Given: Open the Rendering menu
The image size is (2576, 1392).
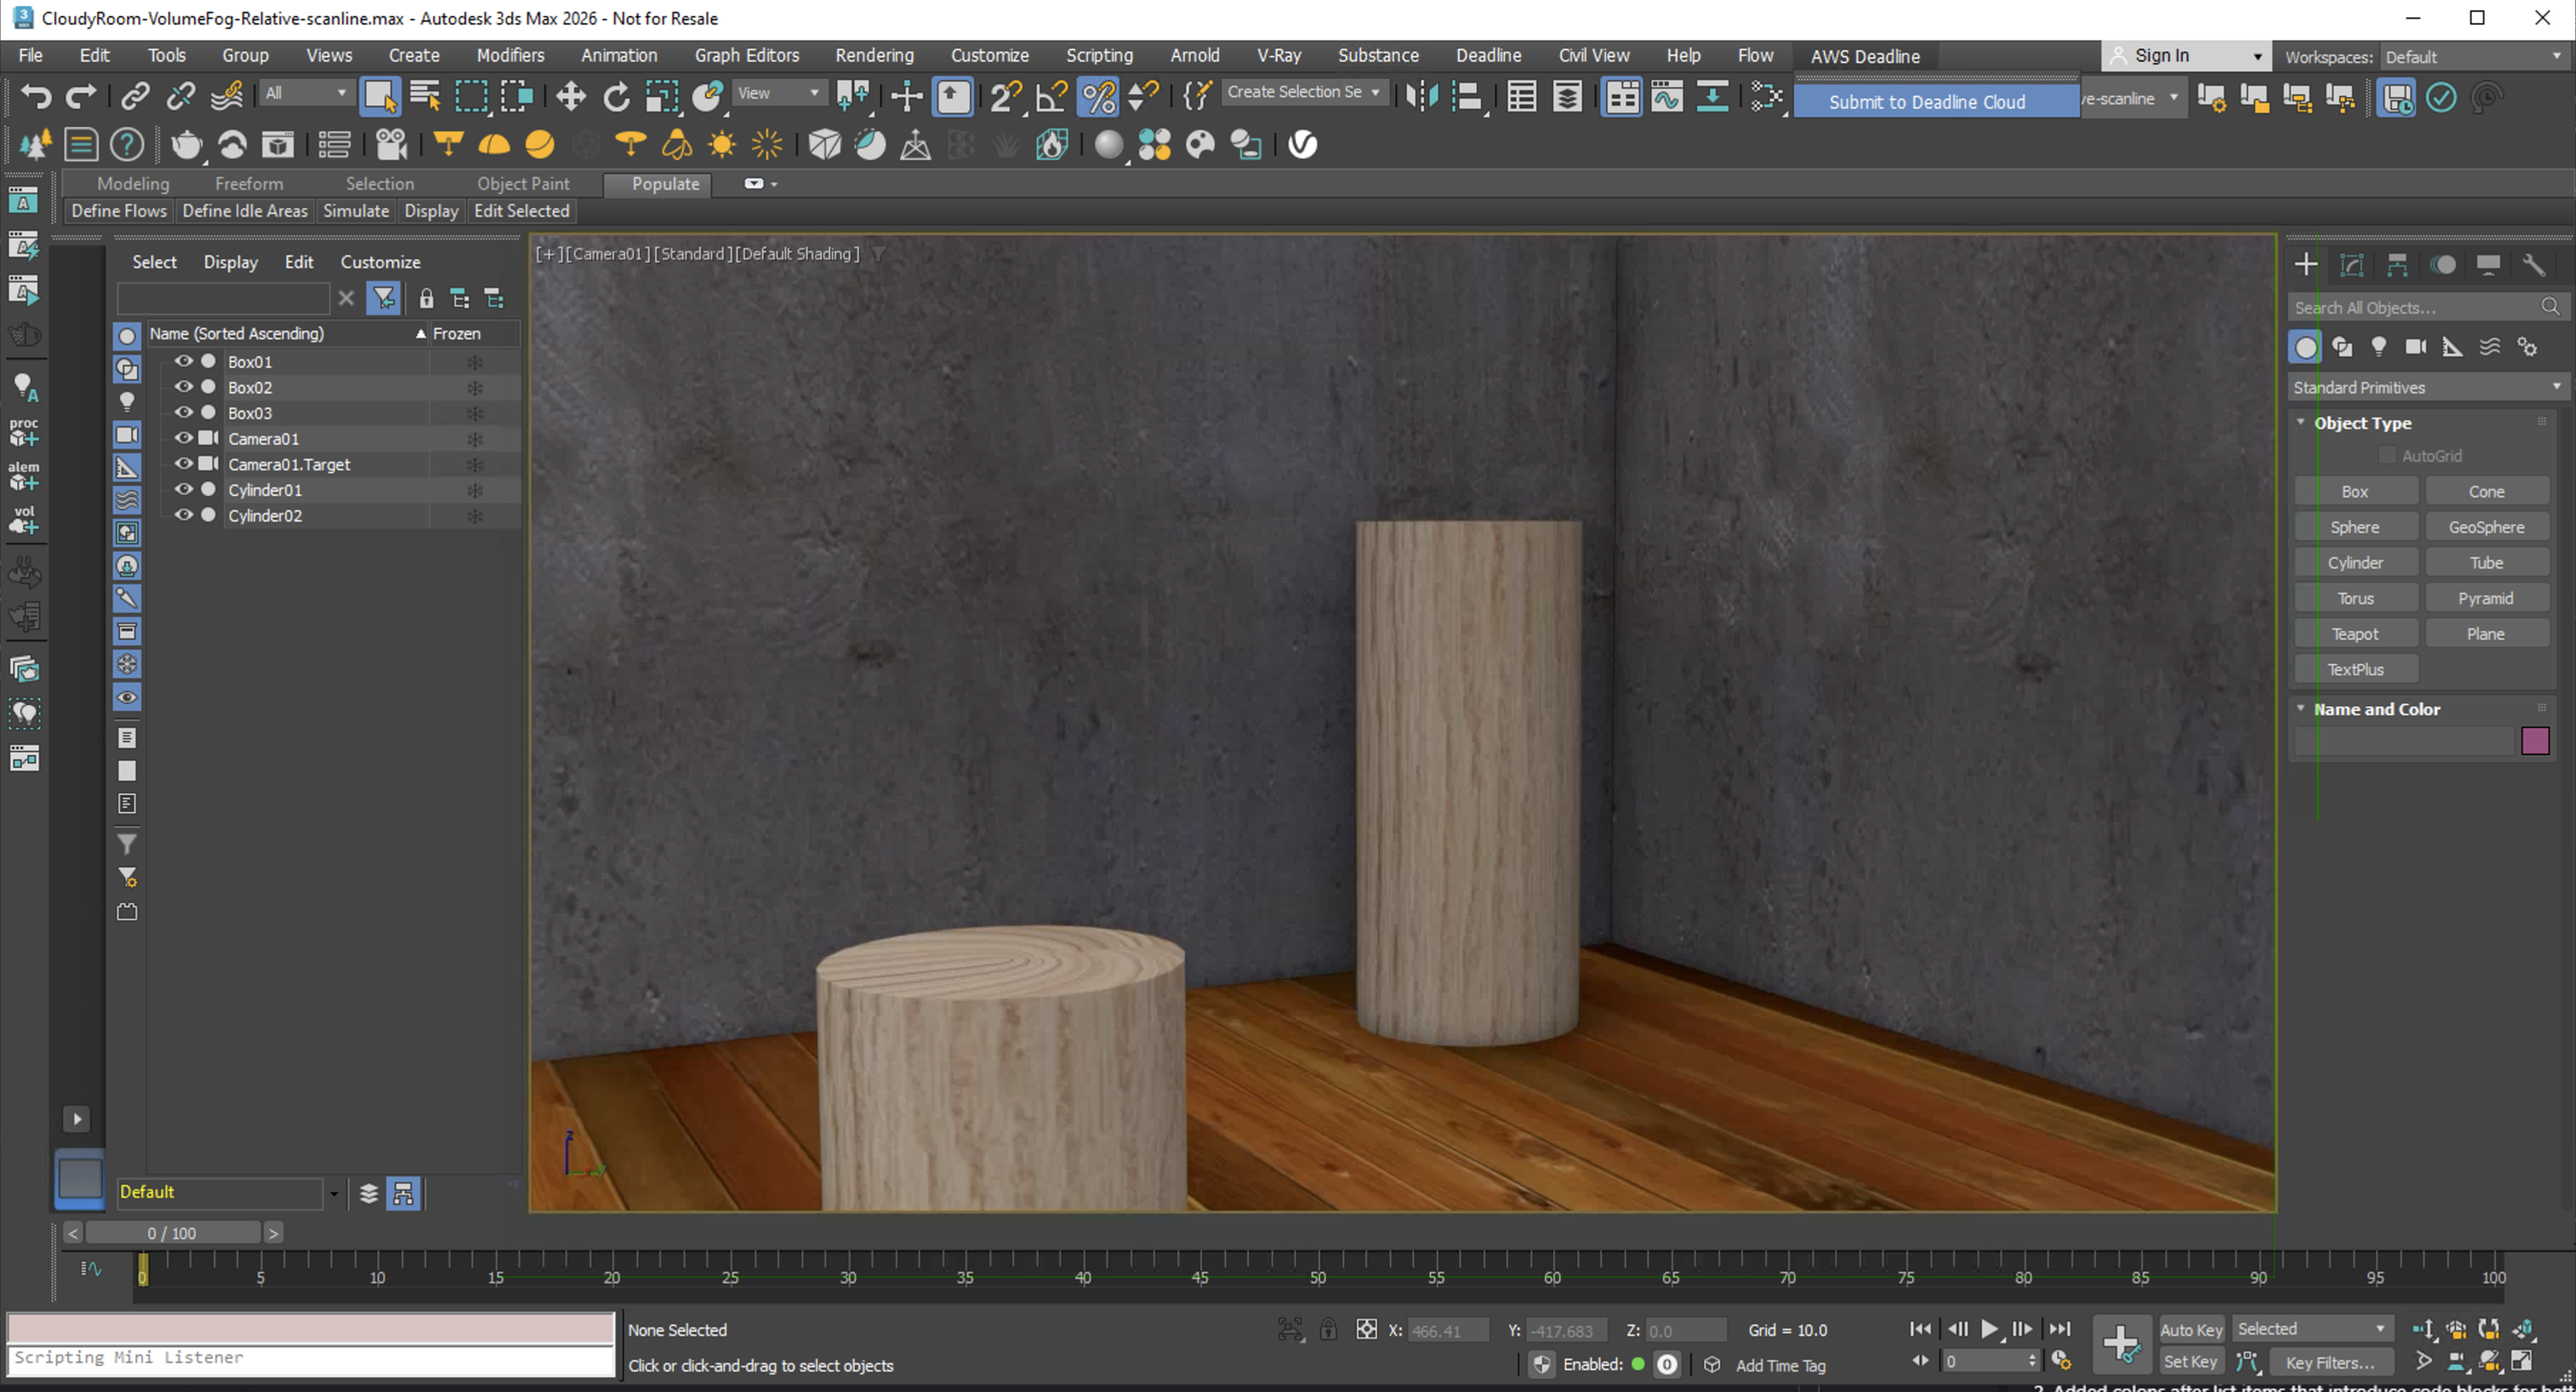Looking at the screenshot, I should [874, 55].
